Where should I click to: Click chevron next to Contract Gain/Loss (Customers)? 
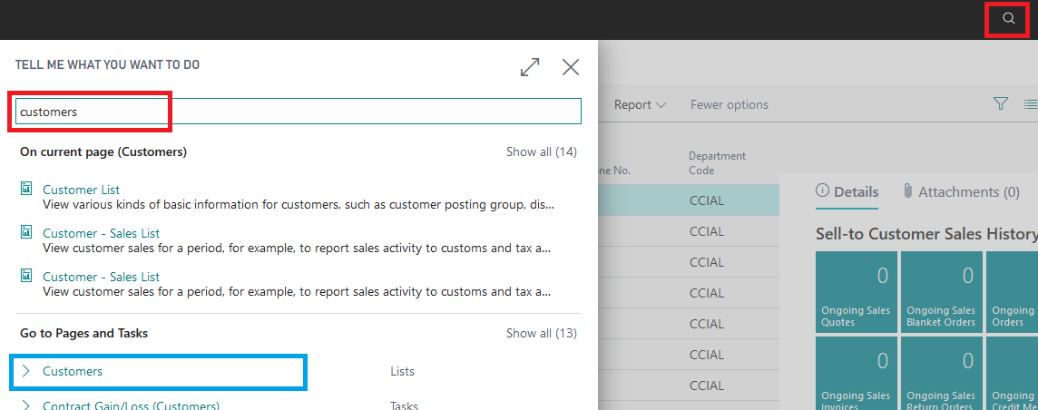[x=25, y=405]
